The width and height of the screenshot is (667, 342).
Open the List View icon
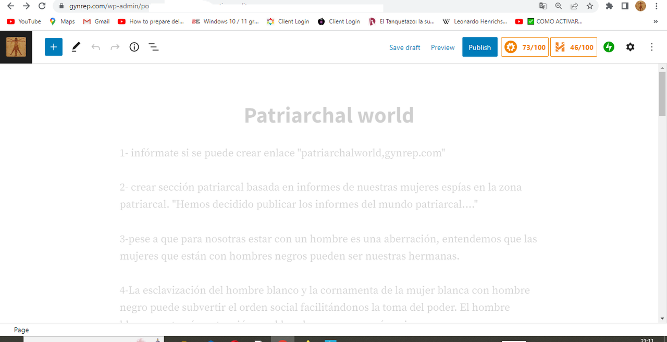click(x=154, y=47)
